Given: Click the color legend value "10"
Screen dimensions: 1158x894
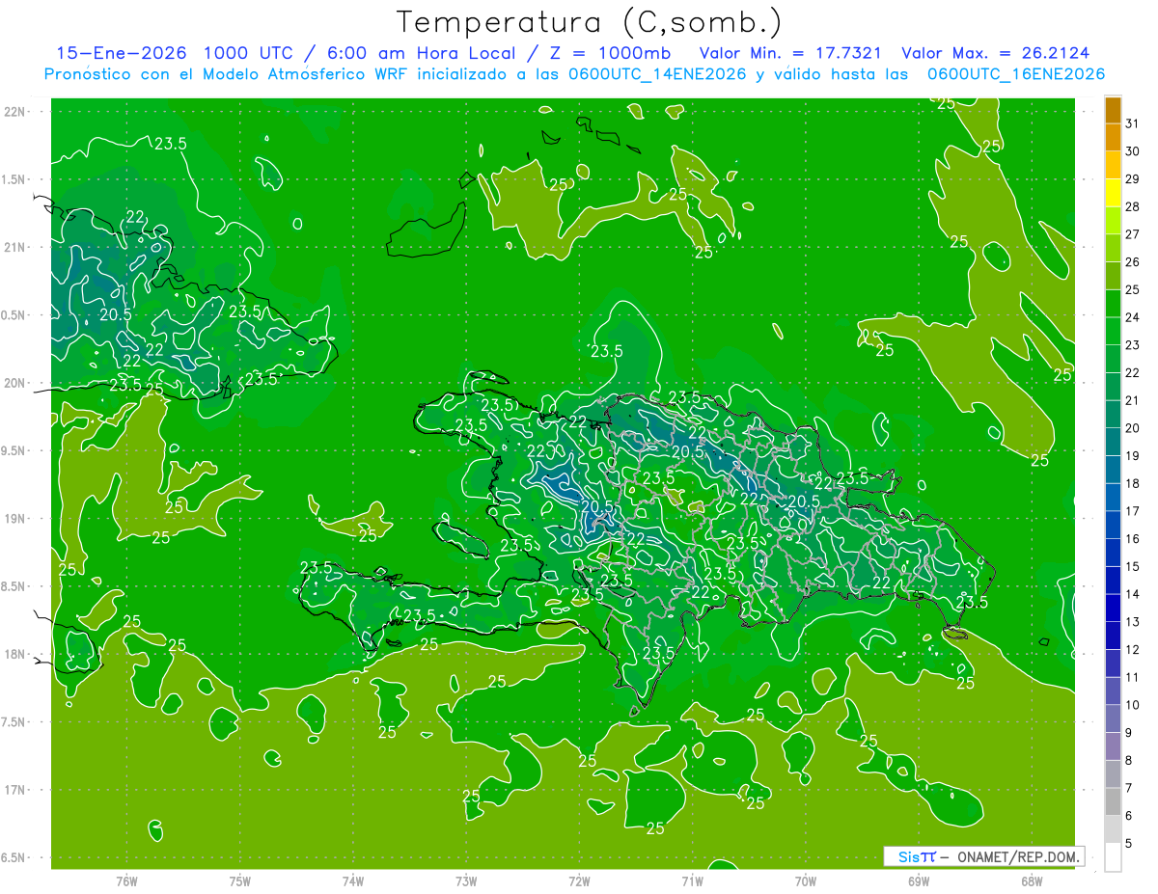Looking at the screenshot, I should (1132, 705).
